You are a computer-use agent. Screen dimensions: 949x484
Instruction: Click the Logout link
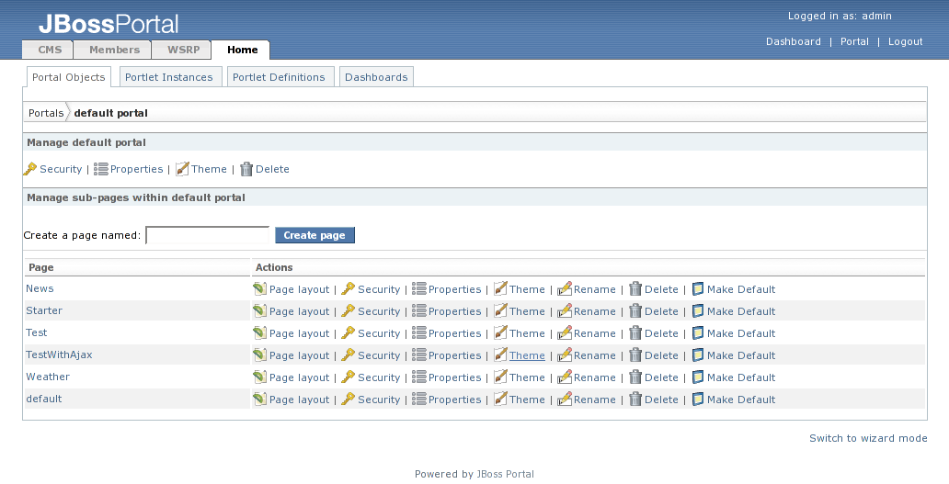905,41
